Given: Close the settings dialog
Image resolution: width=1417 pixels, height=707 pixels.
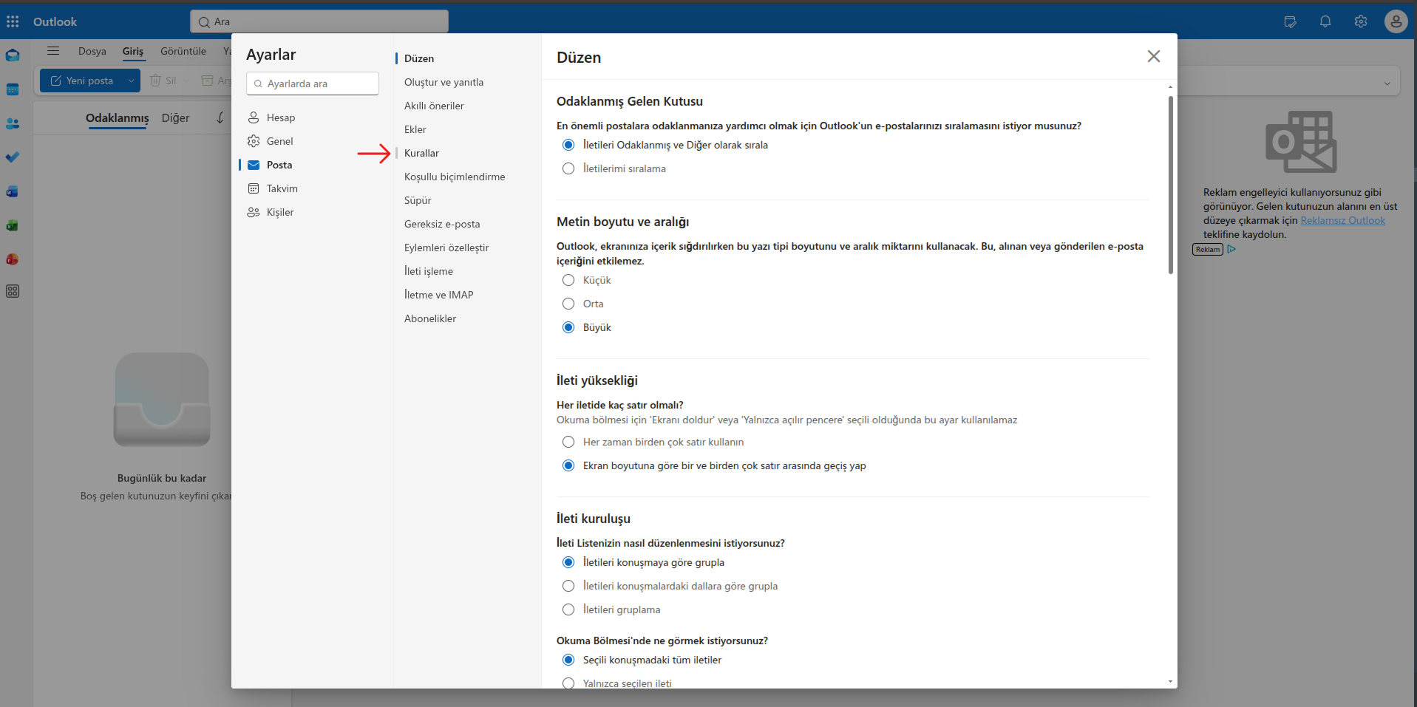Looking at the screenshot, I should [x=1153, y=56].
